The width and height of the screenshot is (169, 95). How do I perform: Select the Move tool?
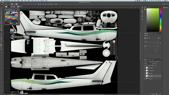(x=1, y=8)
